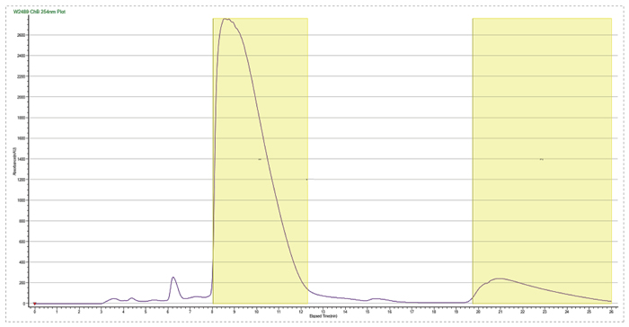Click the Elapsed Time x-axis label
This screenshot has height=327, width=629.
[323, 316]
